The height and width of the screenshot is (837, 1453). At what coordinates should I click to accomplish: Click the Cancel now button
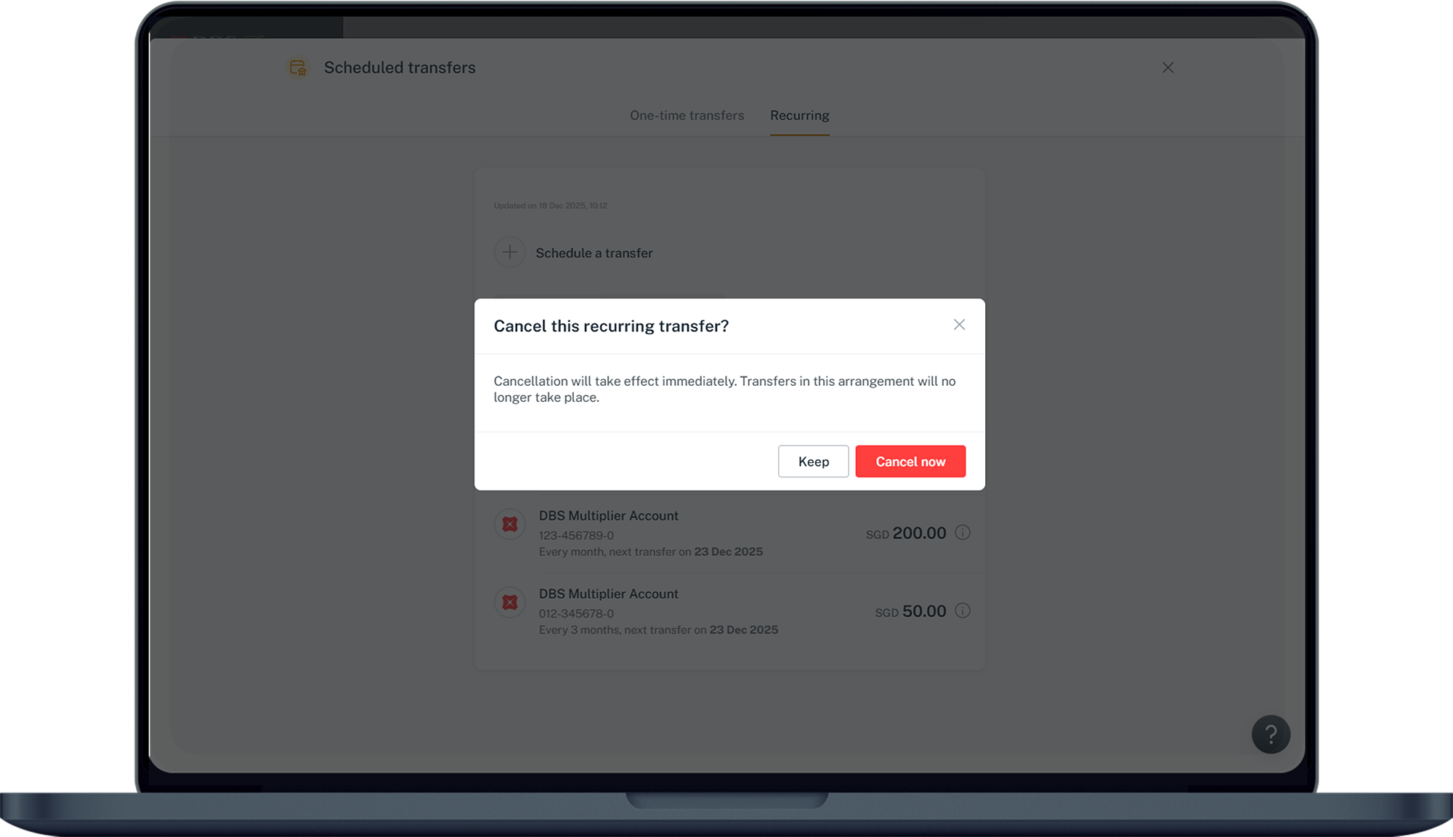click(x=910, y=461)
